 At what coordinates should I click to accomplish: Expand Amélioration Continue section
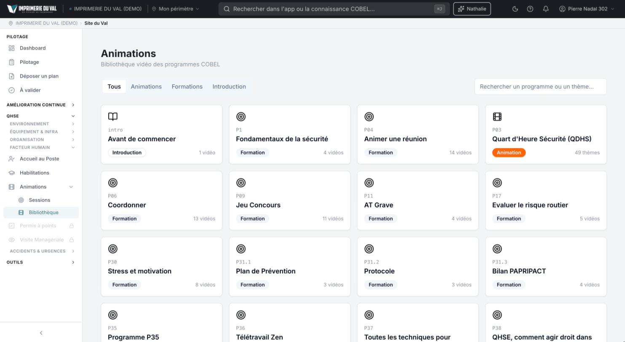click(40, 105)
